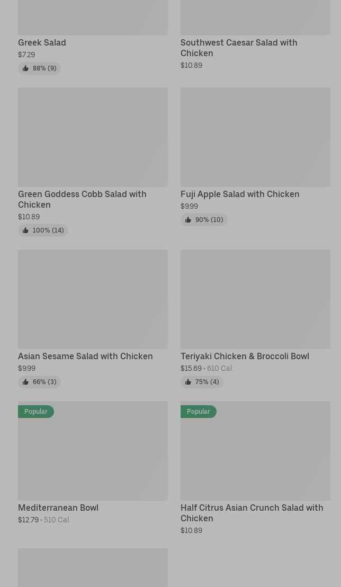
Task: Open Fuji Apple Salad with Chicken
Action: tap(239, 194)
